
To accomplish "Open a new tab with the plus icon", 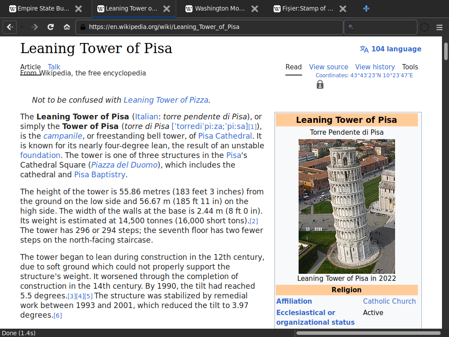I will (x=366, y=9).
